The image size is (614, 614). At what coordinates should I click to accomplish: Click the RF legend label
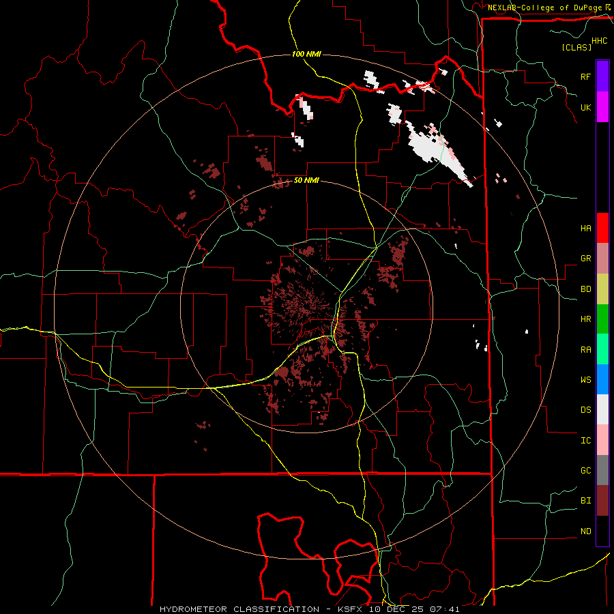click(585, 76)
